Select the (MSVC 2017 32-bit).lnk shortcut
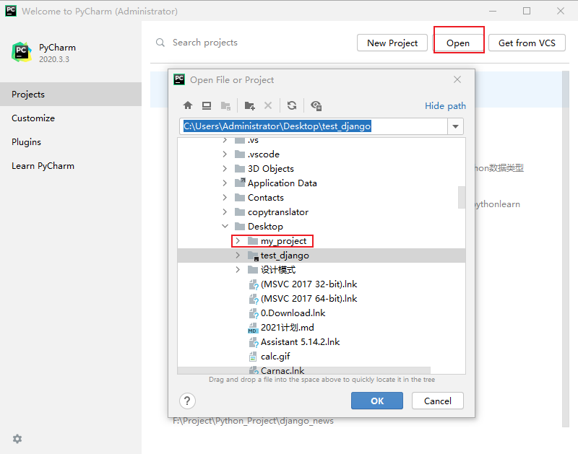Image resolution: width=578 pixels, height=454 pixels. point(309,284)
